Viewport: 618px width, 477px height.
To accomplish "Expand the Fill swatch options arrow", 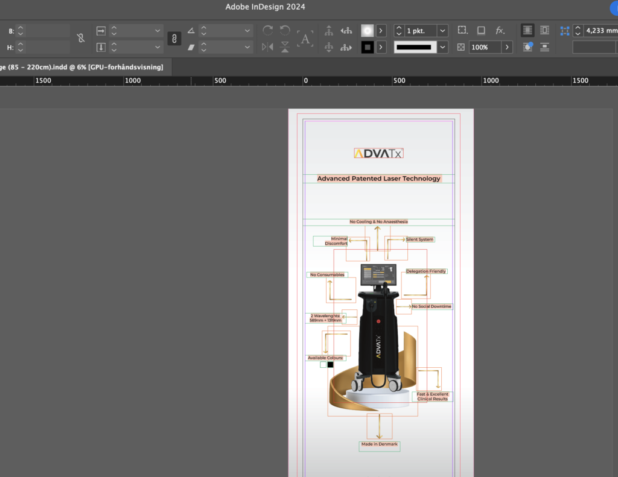I will tap(381, 30).
